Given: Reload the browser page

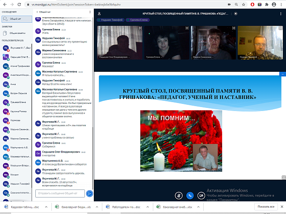Looking at the screenshot, I should click(x=19, y=4).
